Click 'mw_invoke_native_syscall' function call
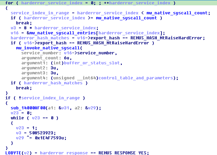Screen dimensions: 217x155 [x=48, y=48]
